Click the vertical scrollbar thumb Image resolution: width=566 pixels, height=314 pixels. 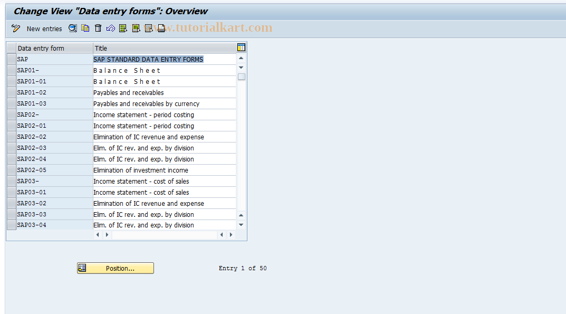point(242,77)
